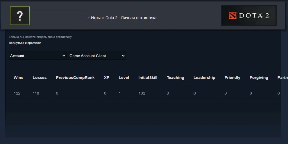Select the Teaching column header
Viewport: 288px width, 144px height.
pos(176,78)
